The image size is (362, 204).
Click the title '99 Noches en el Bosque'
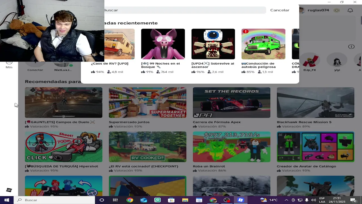point(160,65)
